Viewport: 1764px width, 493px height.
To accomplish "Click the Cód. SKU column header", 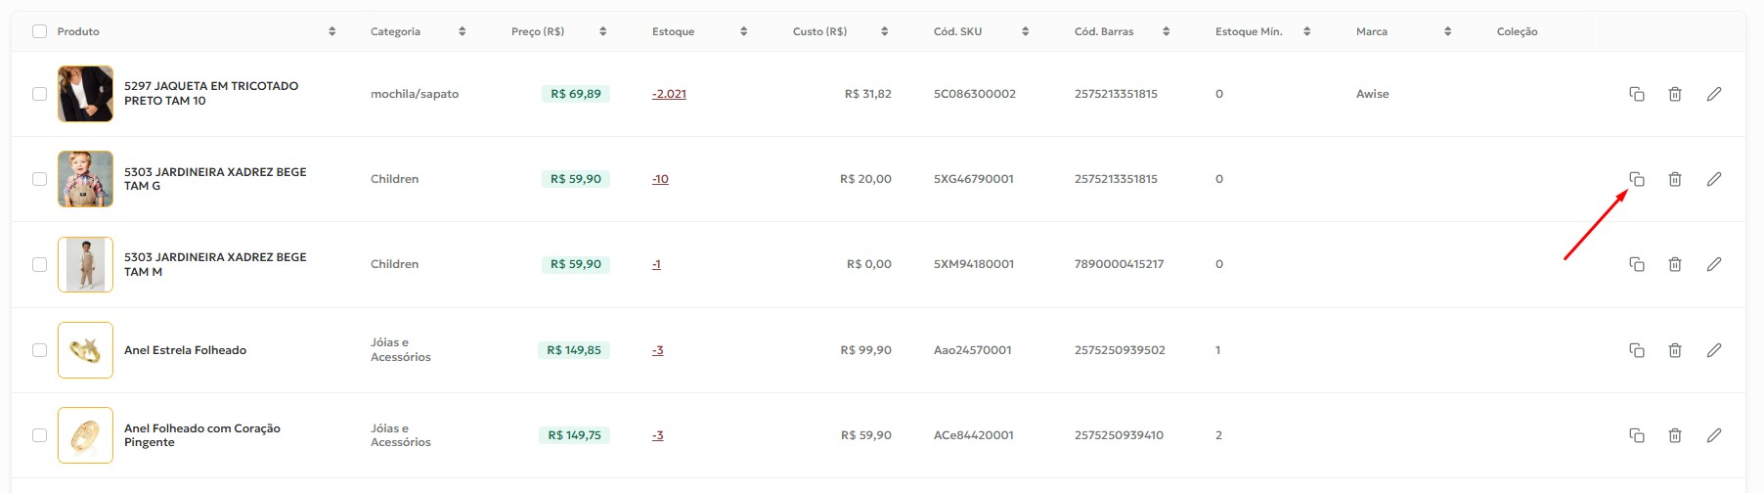I will (957, 31).
